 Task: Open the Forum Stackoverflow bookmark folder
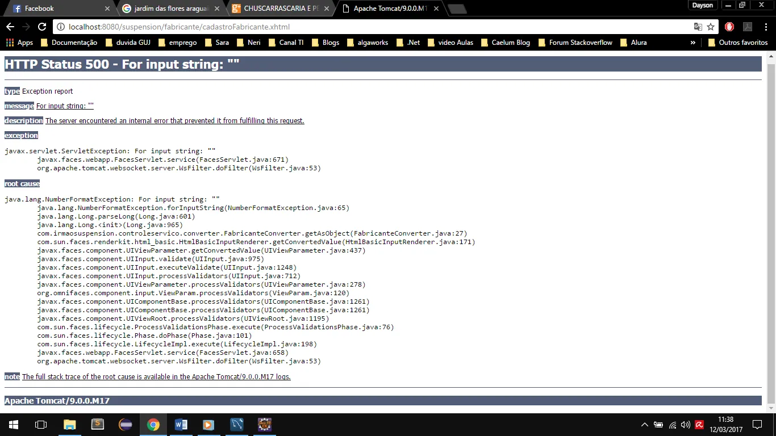pyautogui.click(x=575, y=43)
